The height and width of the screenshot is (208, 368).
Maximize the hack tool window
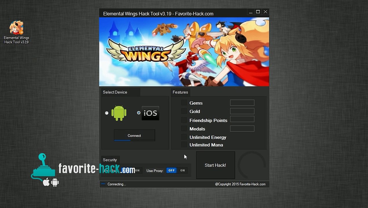[258, 12]
